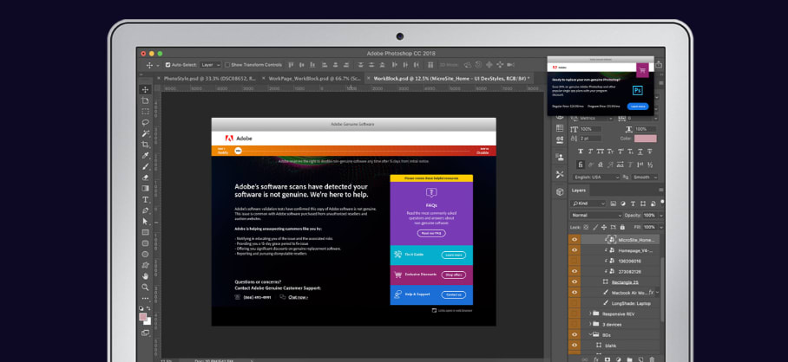The height and width of the screenshot is (362, 788).
Task: Select the Brush tool
Action: 145,166
